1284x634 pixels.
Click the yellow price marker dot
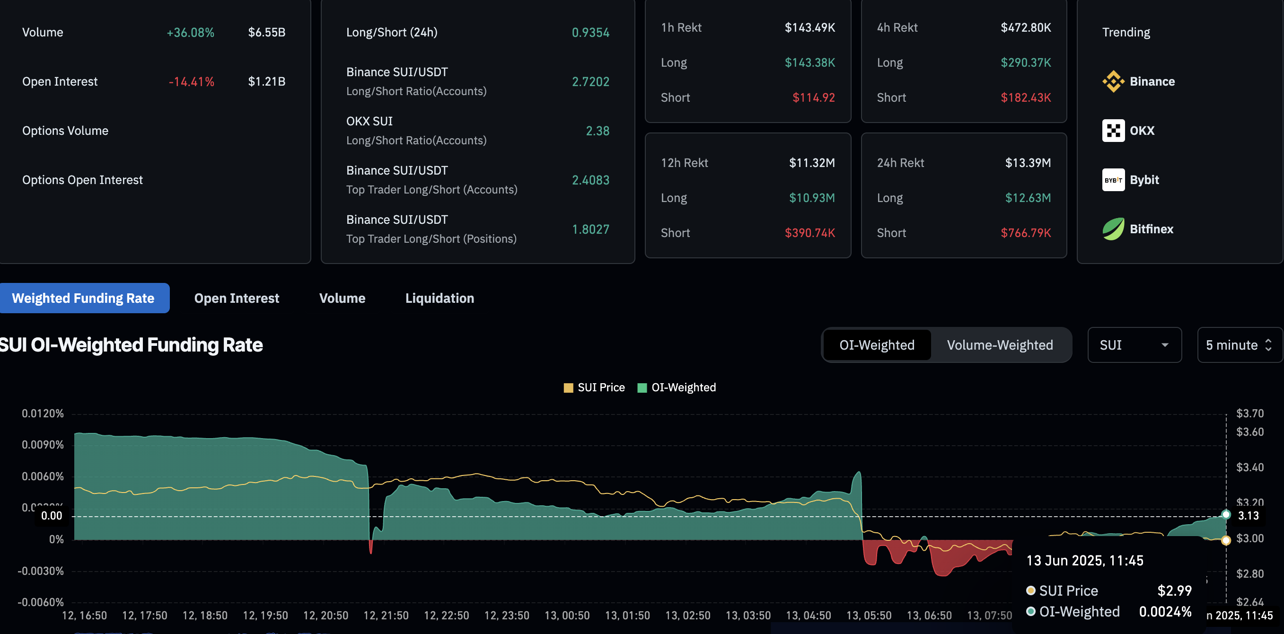point(1226,540)
